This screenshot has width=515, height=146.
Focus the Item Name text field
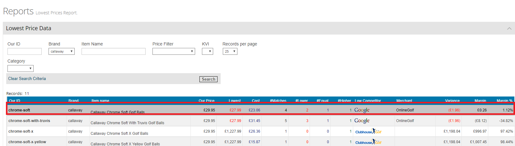114,51
